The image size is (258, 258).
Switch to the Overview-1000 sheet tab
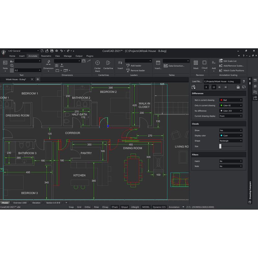(20, 203)
